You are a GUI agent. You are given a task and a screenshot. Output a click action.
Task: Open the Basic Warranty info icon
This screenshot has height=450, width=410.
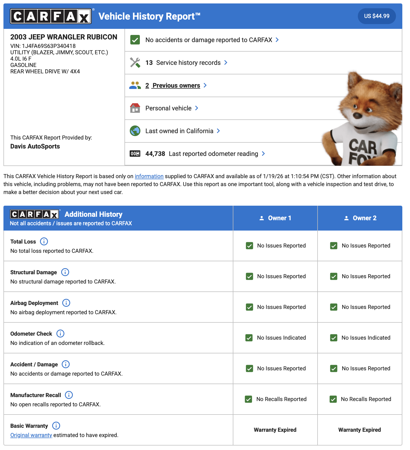[56, 426]
